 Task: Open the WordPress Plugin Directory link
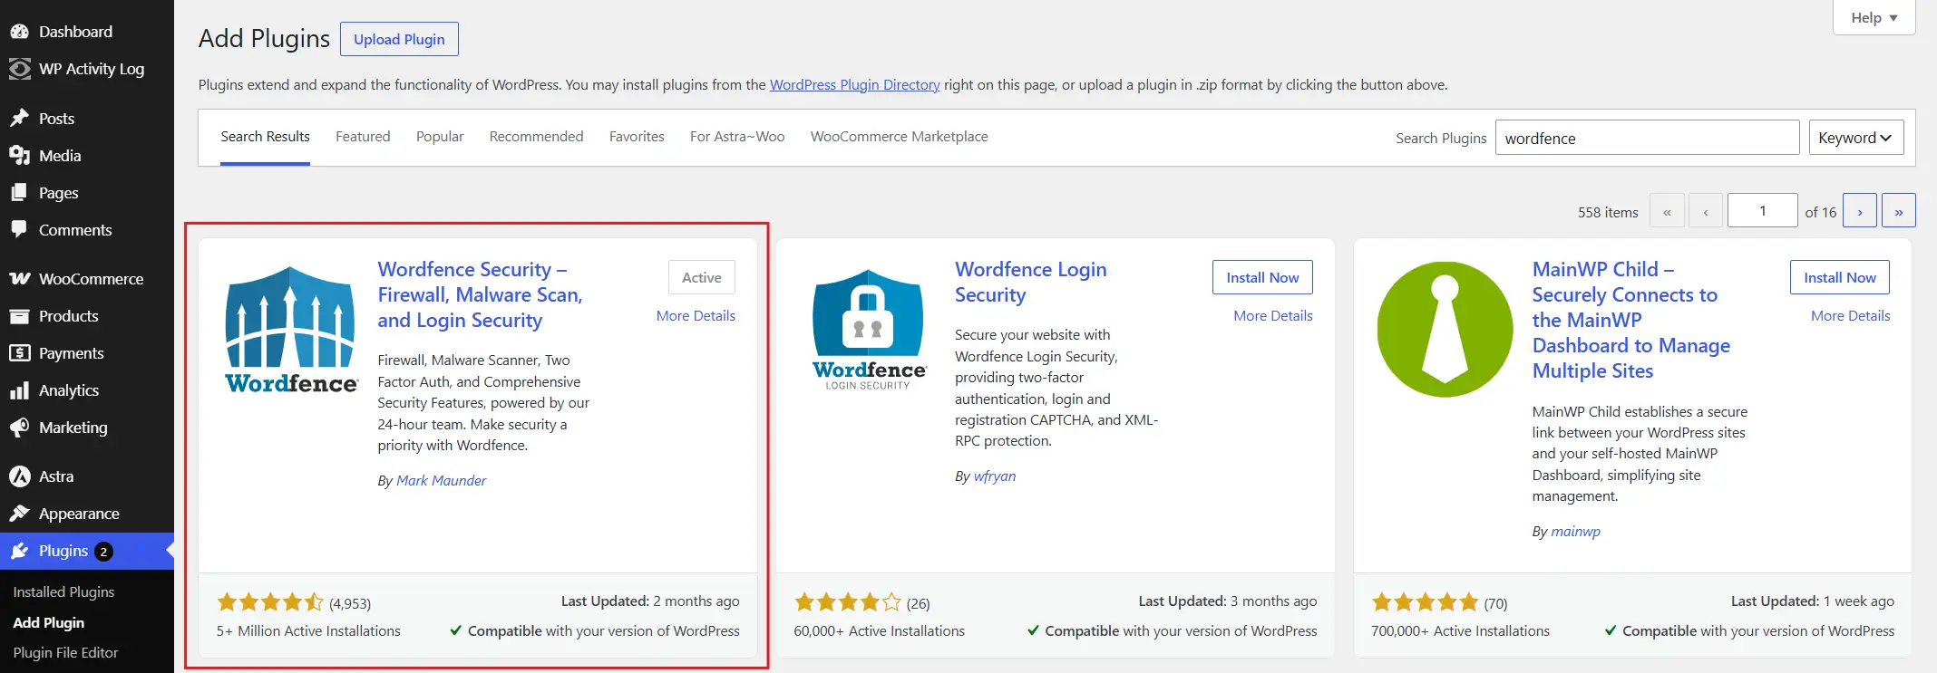click(854, 85)
